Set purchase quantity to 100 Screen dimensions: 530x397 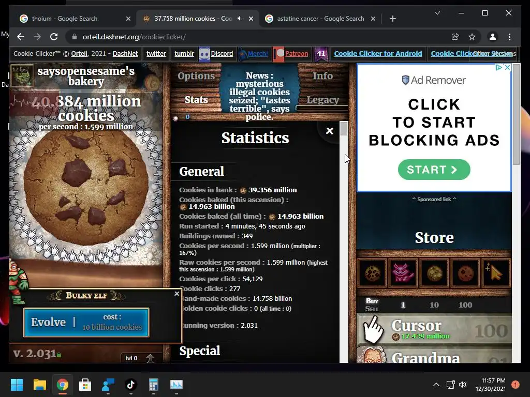click(465, 305)
